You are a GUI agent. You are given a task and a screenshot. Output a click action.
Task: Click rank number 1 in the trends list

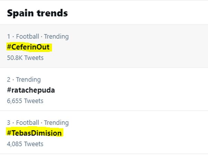(x=8, y=36)
